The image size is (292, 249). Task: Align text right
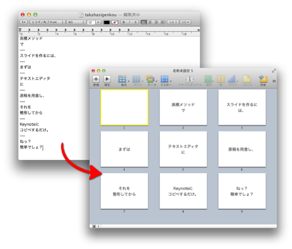tap(156, 22)
